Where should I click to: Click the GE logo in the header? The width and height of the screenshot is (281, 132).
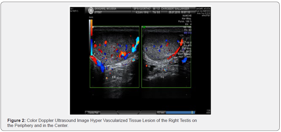tap(91, 10)
